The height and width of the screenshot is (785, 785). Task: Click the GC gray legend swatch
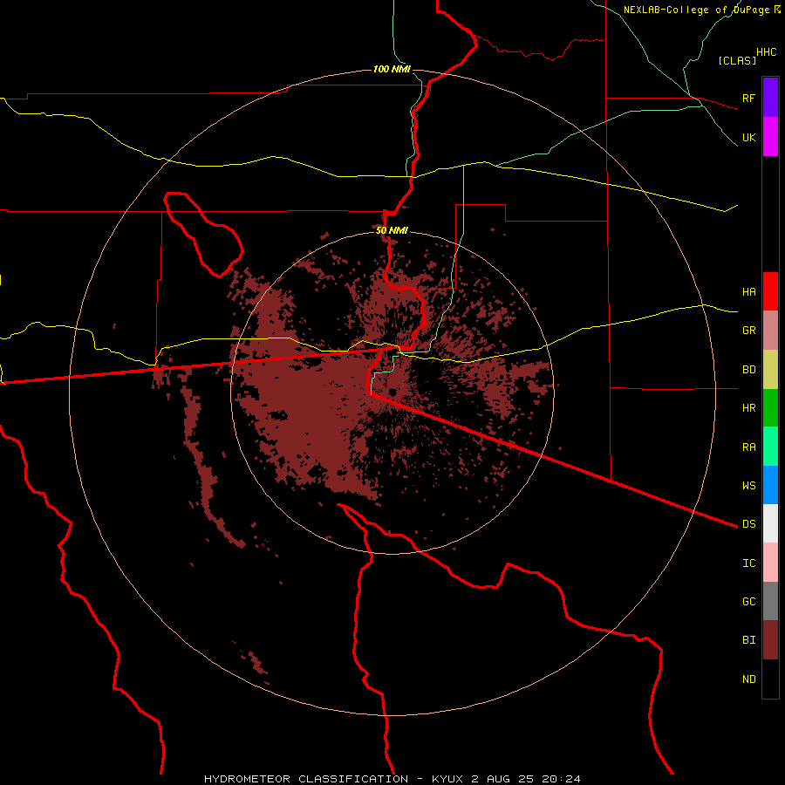coord(770,601)
